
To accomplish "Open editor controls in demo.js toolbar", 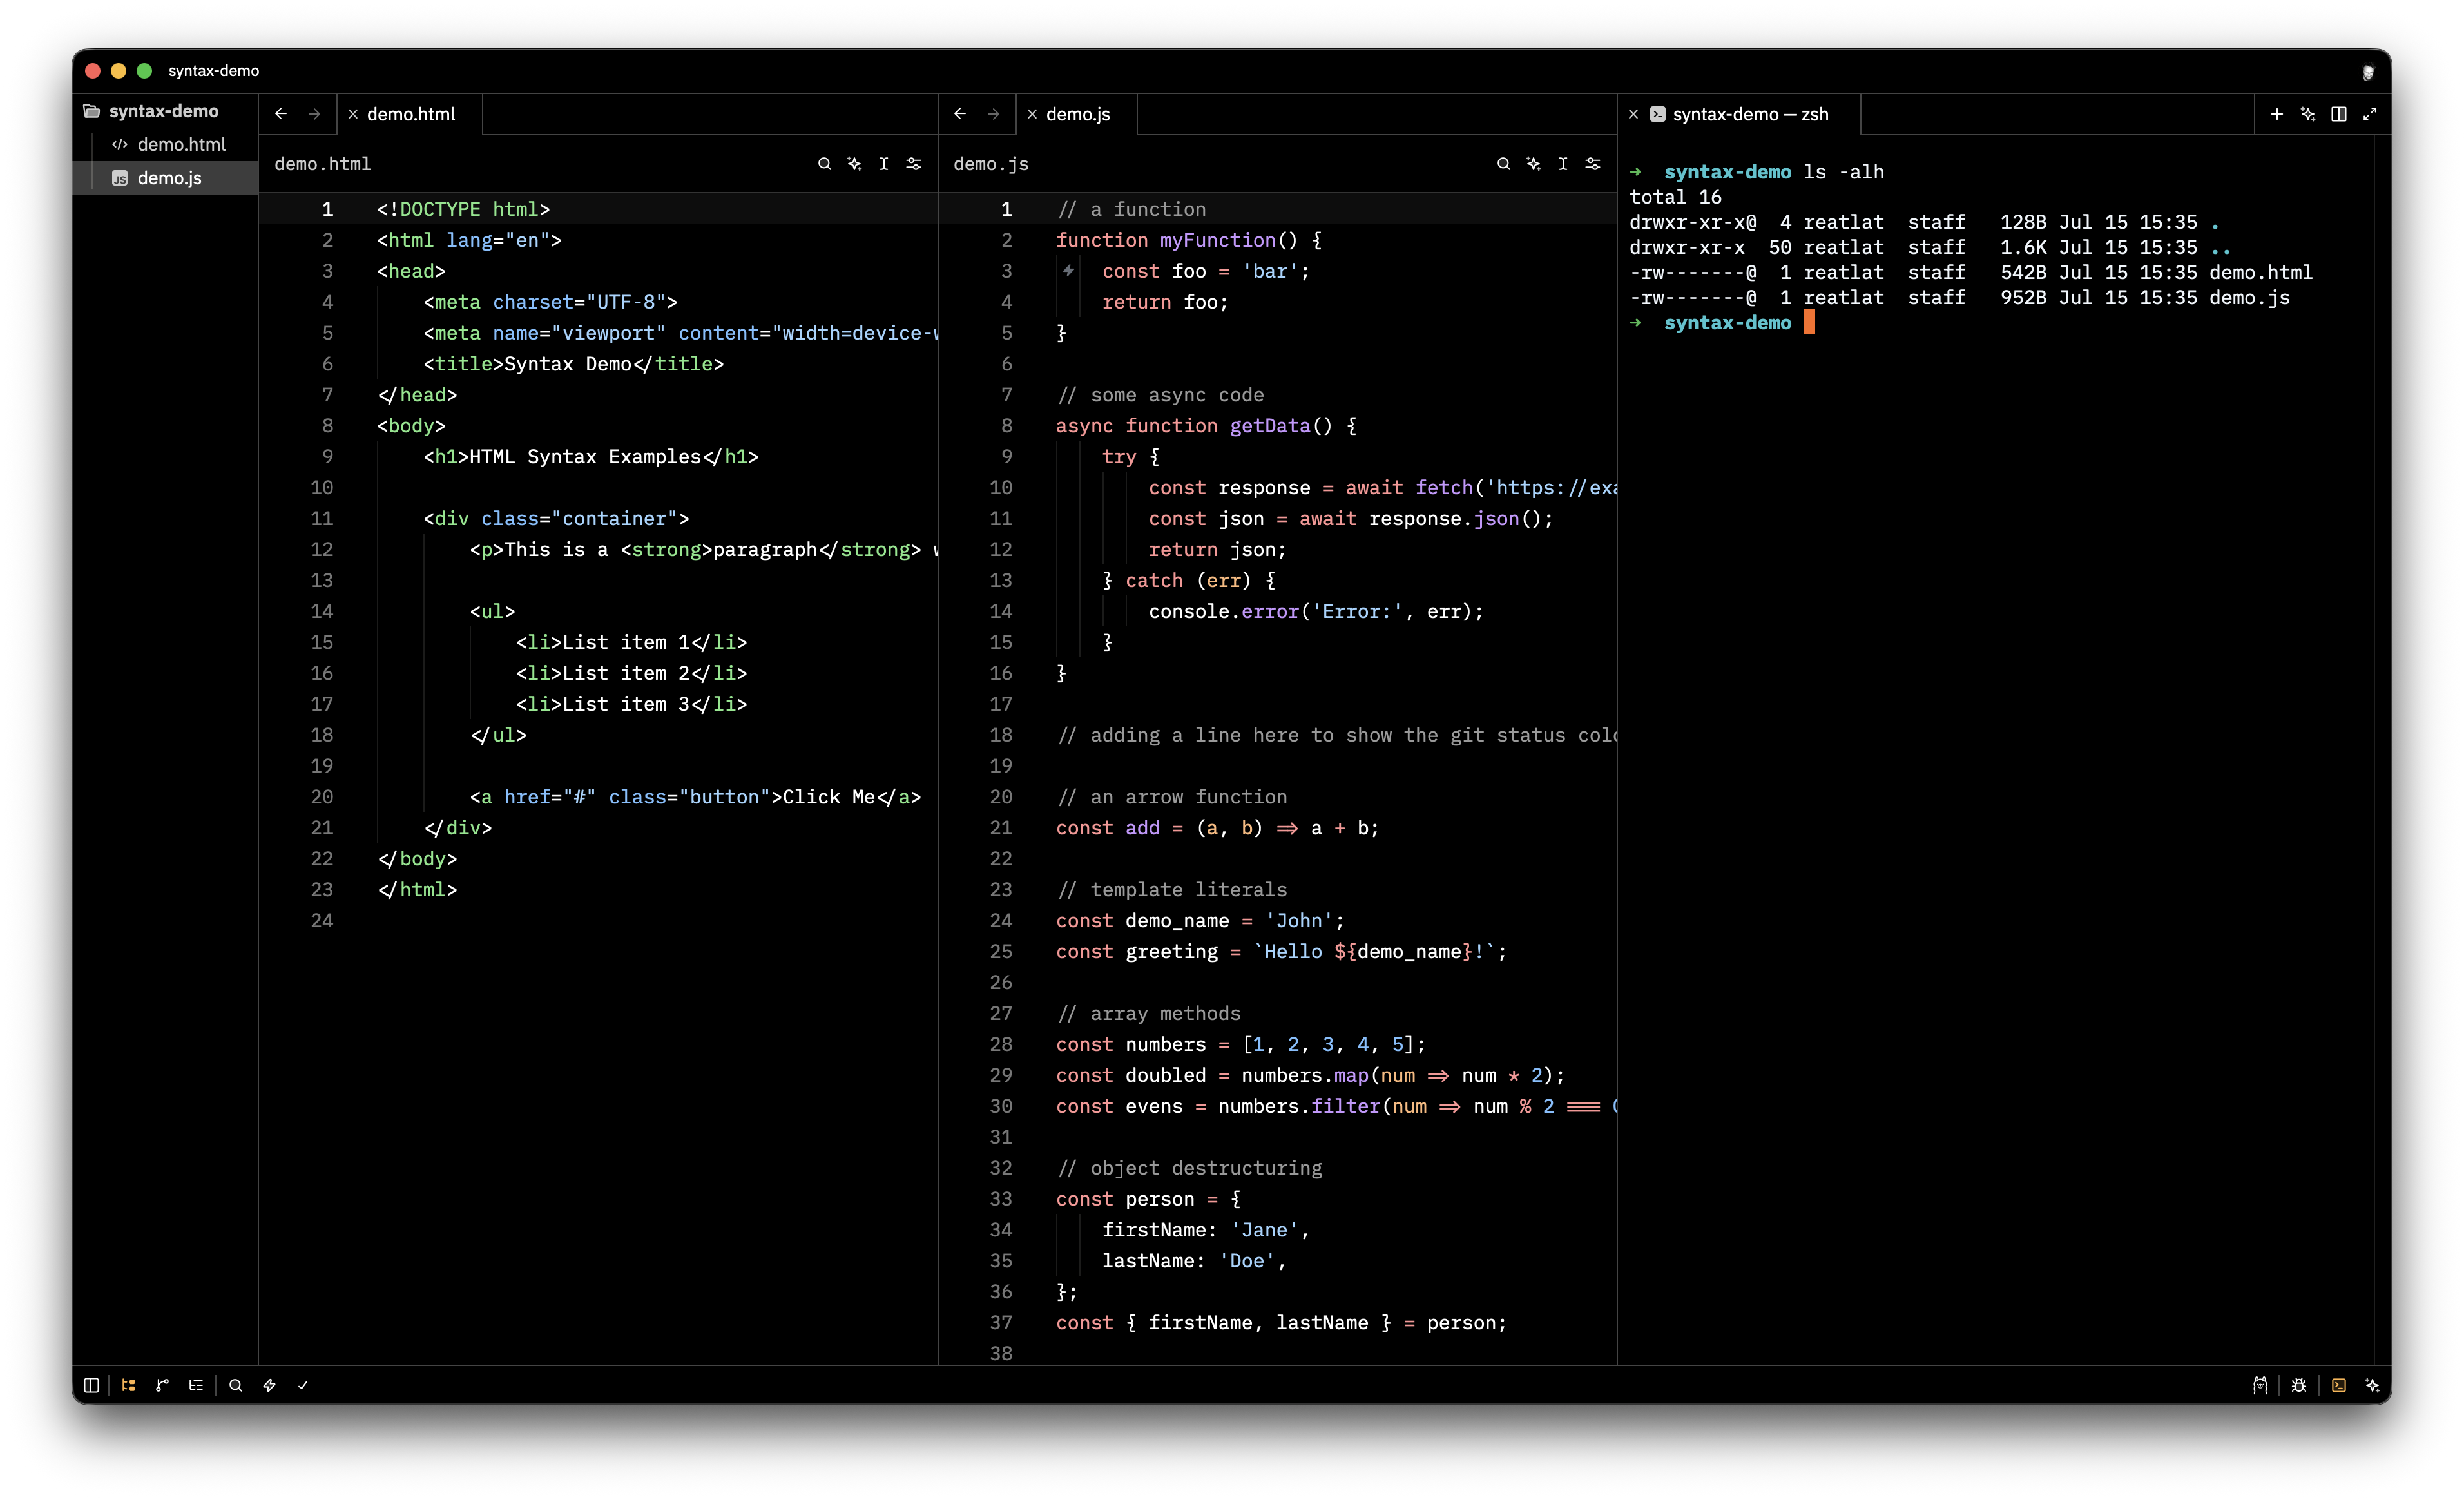I will pyautogui.click(x=1593, y=164).
